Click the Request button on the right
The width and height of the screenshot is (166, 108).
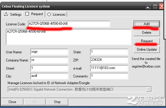point(147,41)
